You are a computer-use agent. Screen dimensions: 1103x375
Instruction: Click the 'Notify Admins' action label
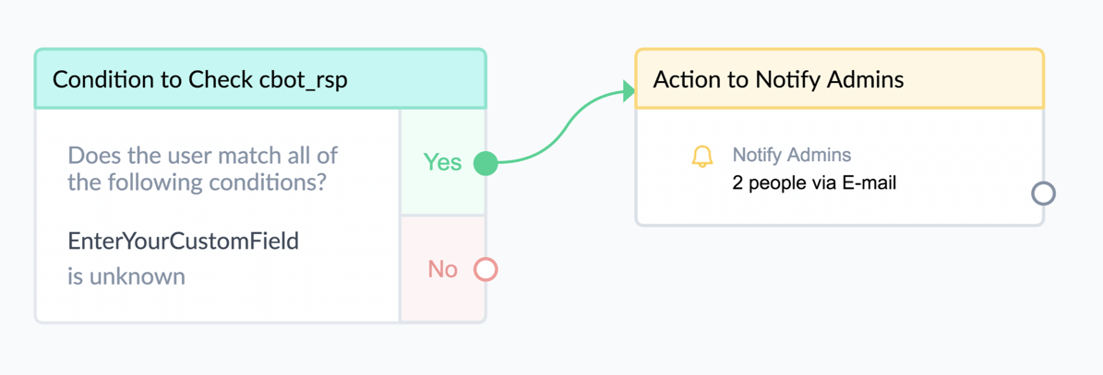(x=791, y=155)
